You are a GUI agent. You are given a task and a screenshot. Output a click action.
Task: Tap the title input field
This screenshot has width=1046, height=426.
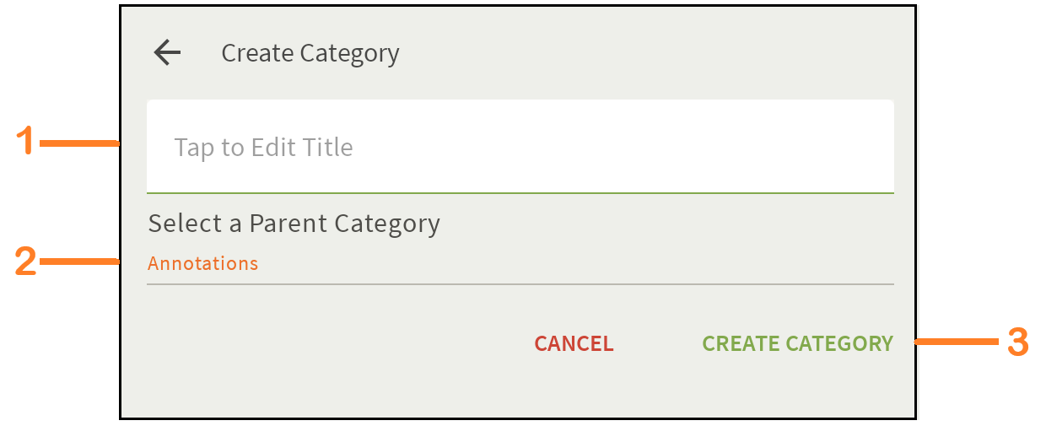pyautogui.click(x=520, y=147)
